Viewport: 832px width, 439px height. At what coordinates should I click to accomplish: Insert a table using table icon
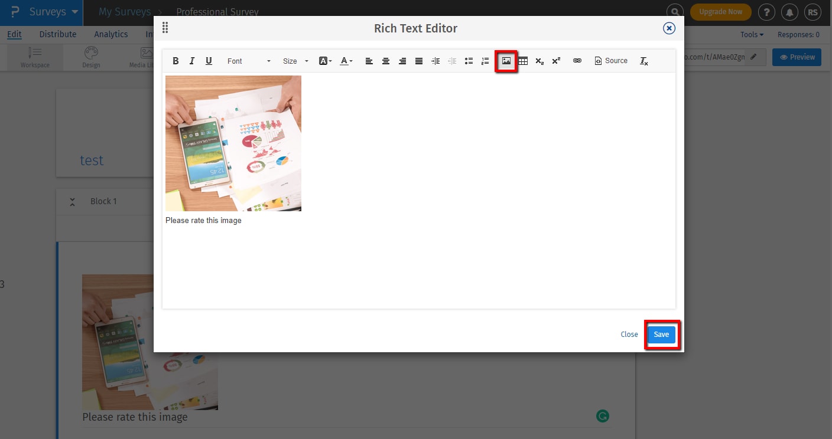tap(523, 61)
